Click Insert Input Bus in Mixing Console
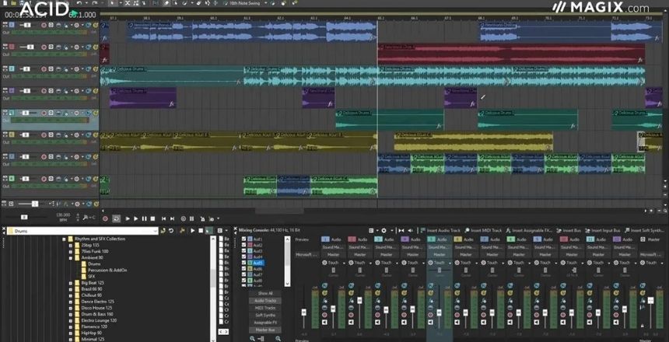The image size is (669, 342). click(604, 231)
